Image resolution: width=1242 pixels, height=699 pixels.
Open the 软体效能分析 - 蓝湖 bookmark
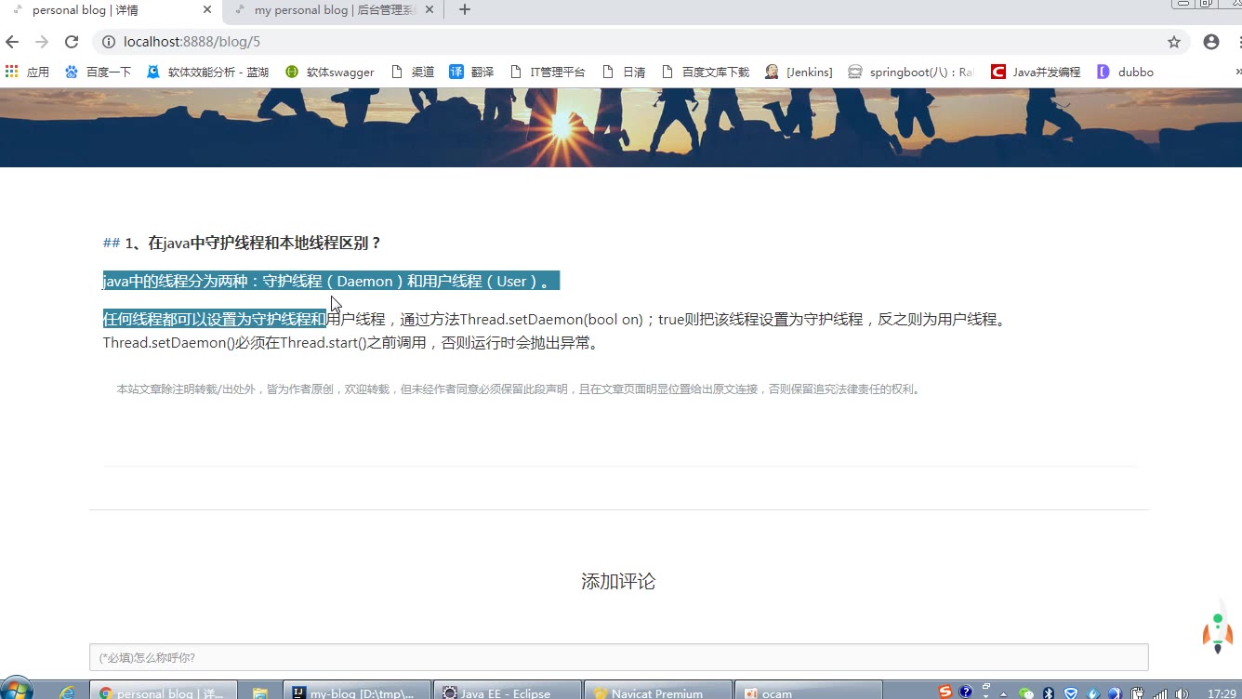[208, 72]
